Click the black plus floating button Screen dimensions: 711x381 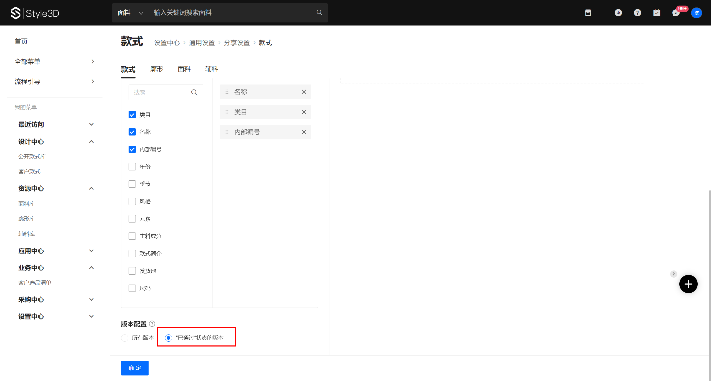688,284
